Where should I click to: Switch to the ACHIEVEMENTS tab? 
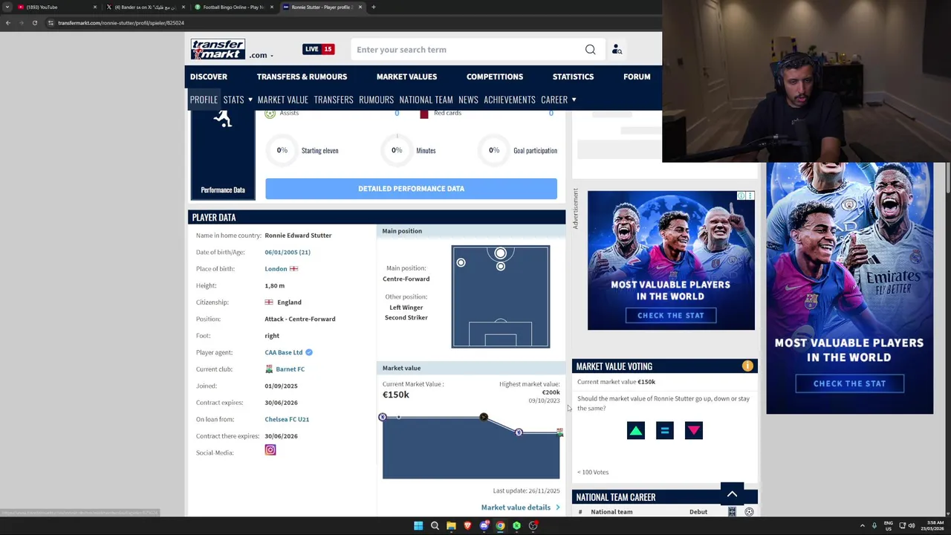coord(510,100)
